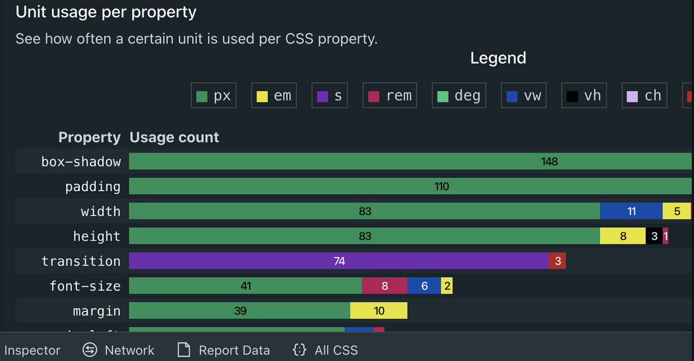
Task: Click the Network tab icon
Action: (x=90, y=350)
